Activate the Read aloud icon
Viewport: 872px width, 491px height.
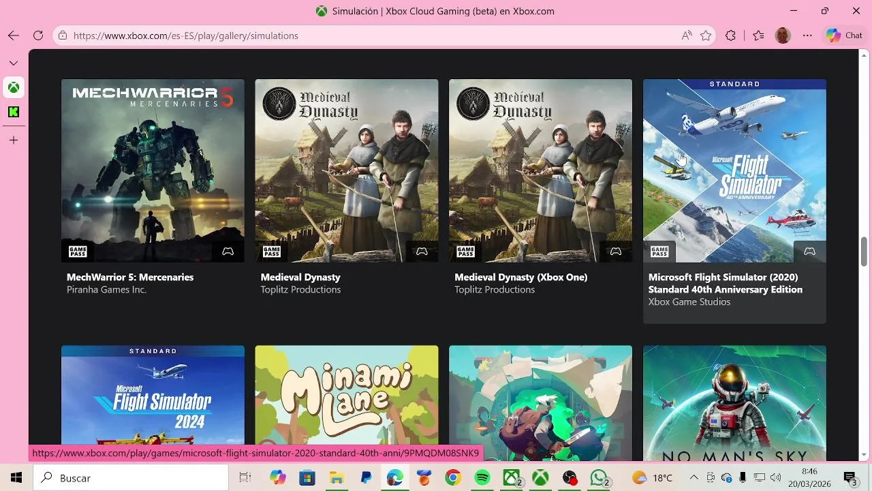[687, 35]
